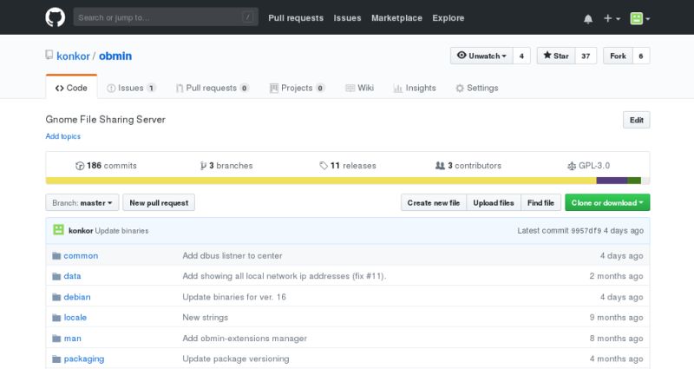
Task: Click the purple language bar segment
Action: coord(612,181)
